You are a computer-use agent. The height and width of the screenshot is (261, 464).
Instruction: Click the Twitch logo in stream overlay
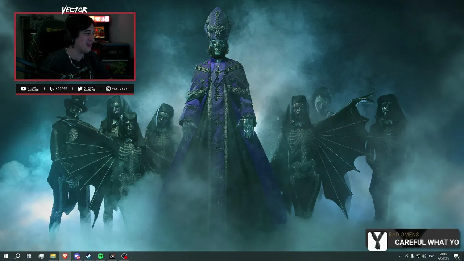(x=52, y=88)
